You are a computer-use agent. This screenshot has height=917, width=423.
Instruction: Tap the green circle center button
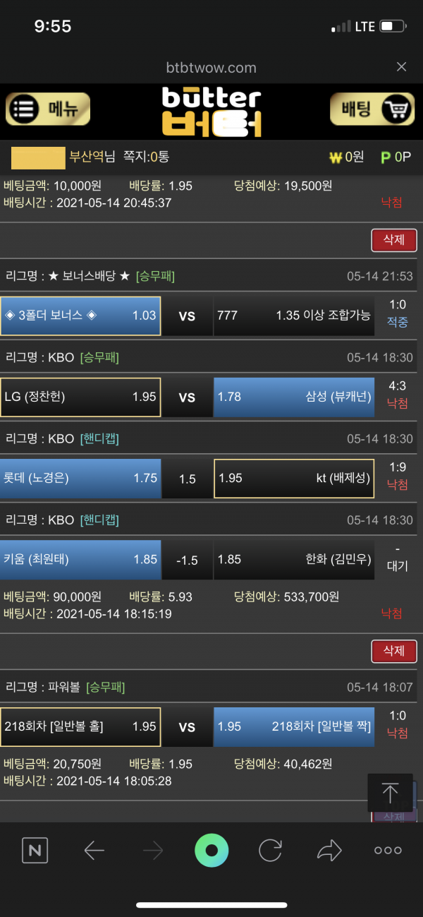click(x=211, y=851)
